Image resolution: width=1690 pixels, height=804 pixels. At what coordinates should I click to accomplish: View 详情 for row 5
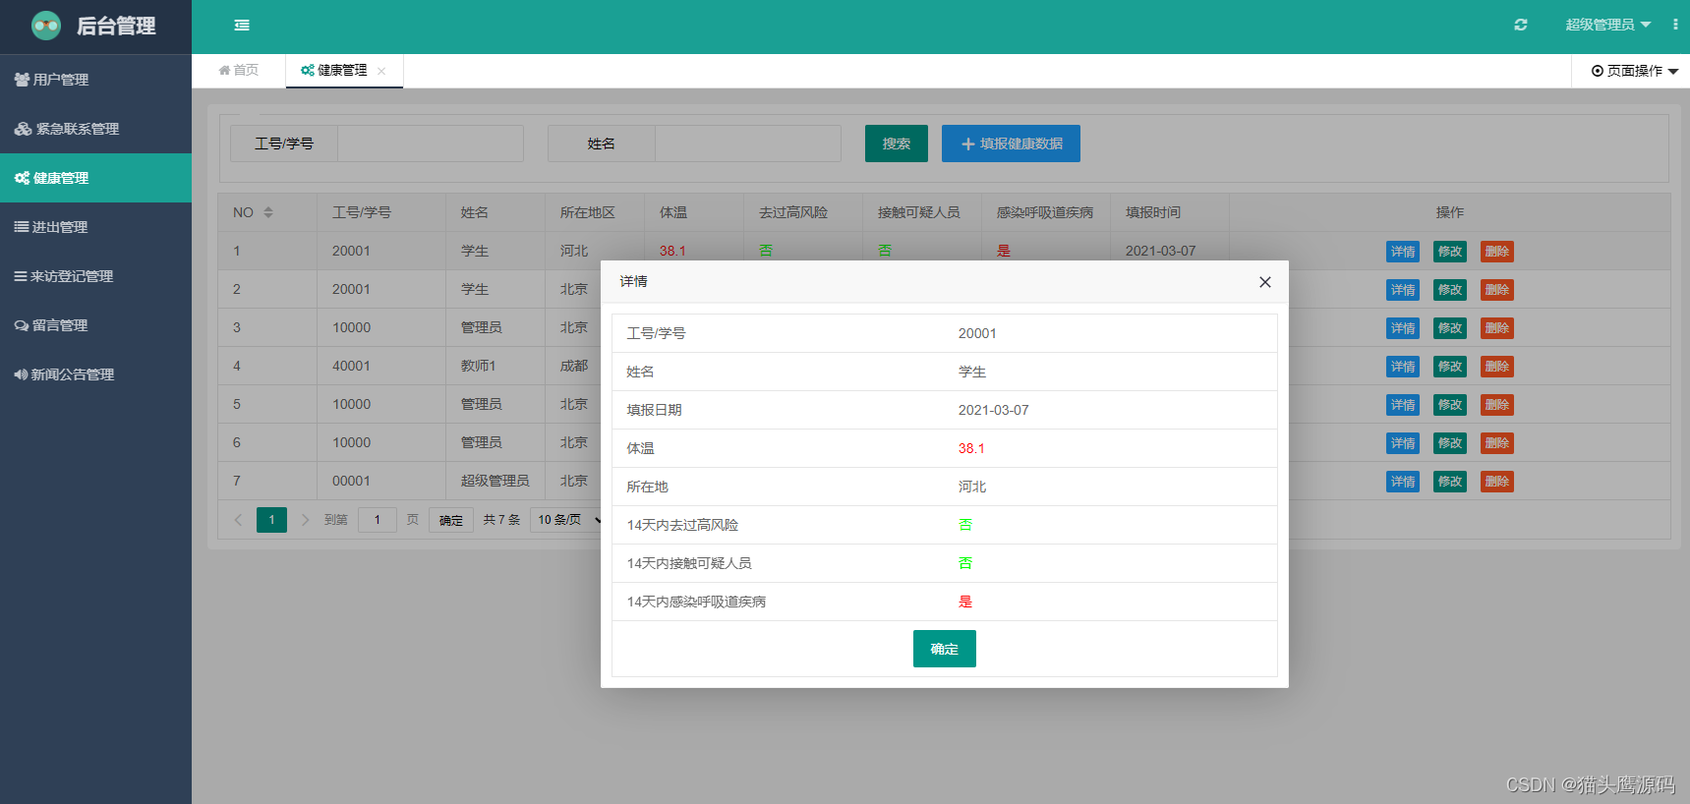[x=1403, y=405]
